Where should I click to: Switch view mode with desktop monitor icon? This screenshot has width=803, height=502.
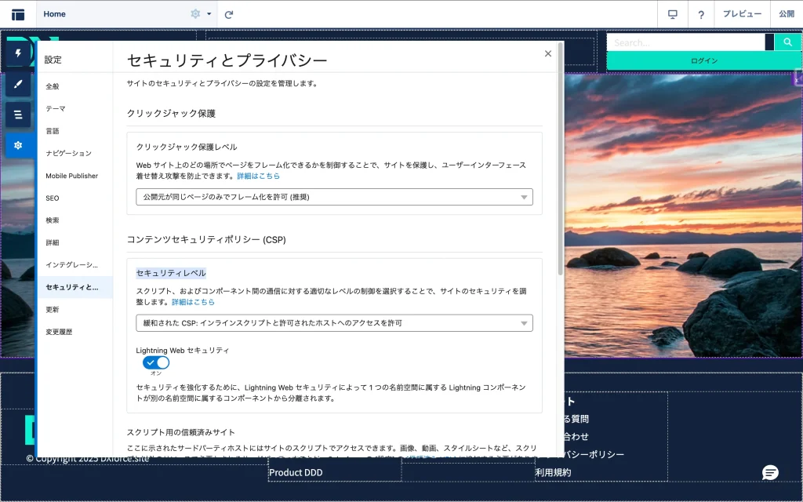click(672, 14)
